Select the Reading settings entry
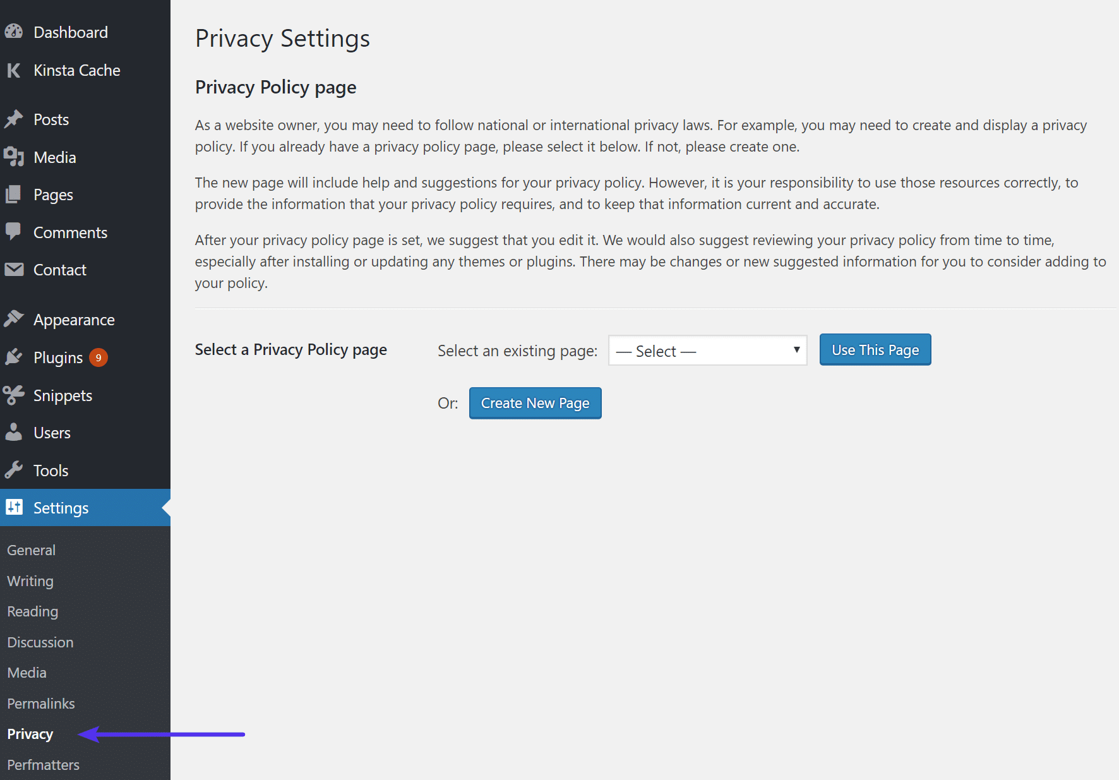1119x780 pixels. point(32,611)
